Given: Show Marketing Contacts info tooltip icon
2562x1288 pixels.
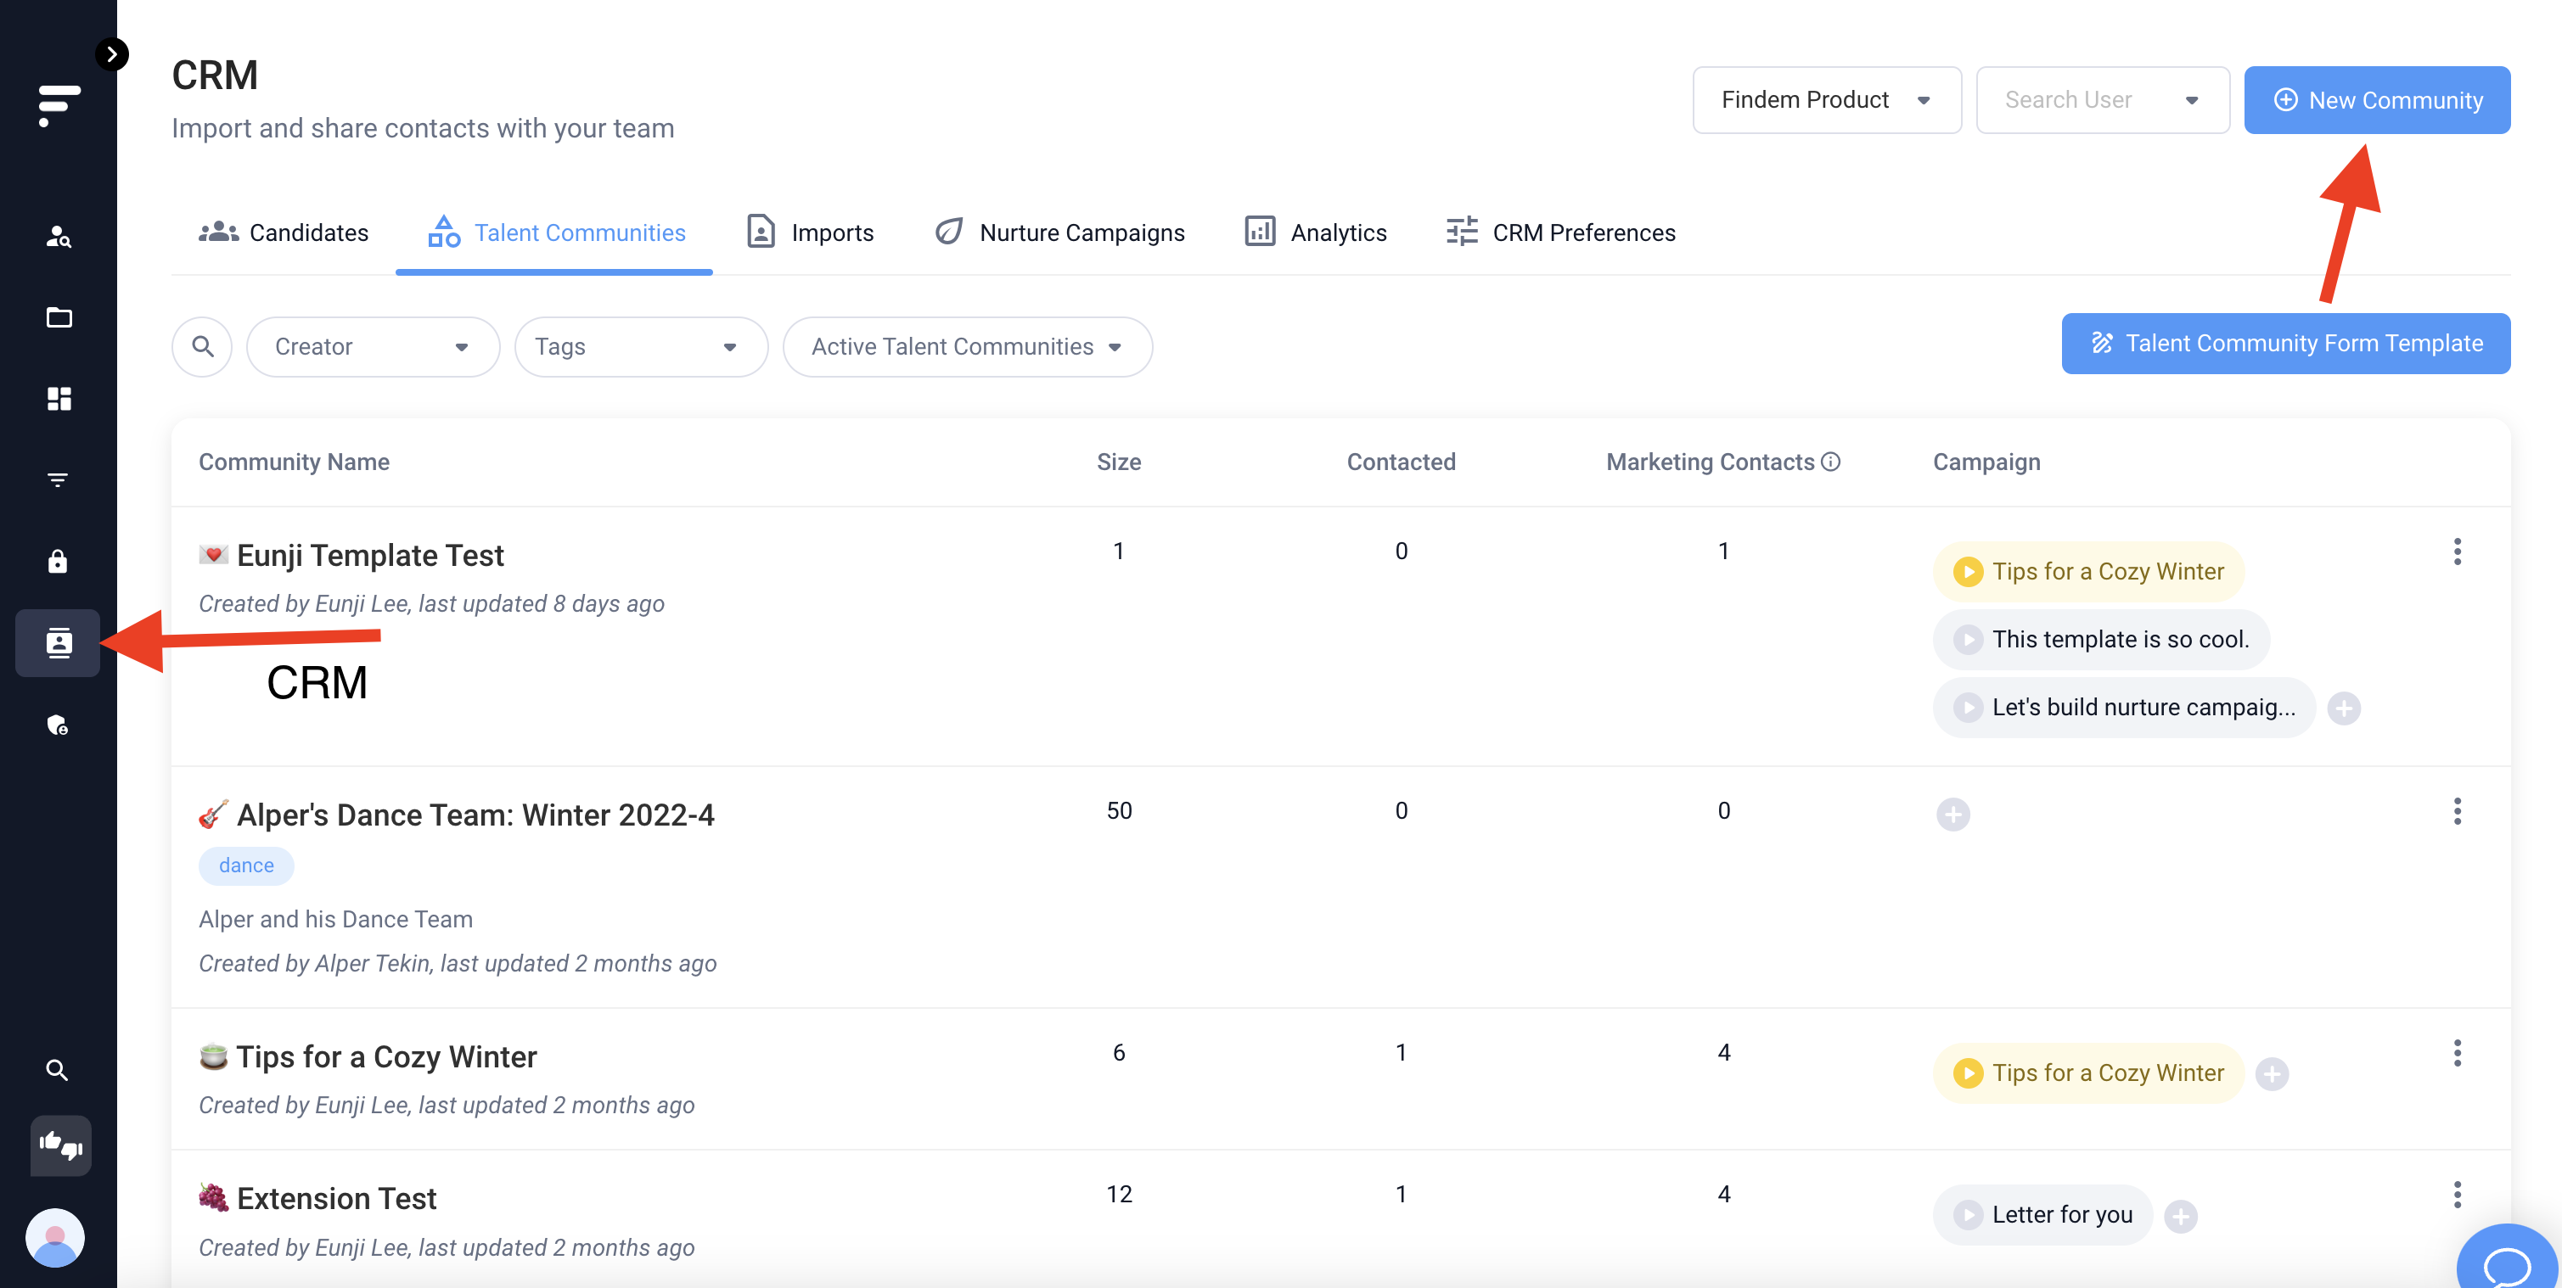Looking at the screenshot, I should click(x=1831, y=462).
